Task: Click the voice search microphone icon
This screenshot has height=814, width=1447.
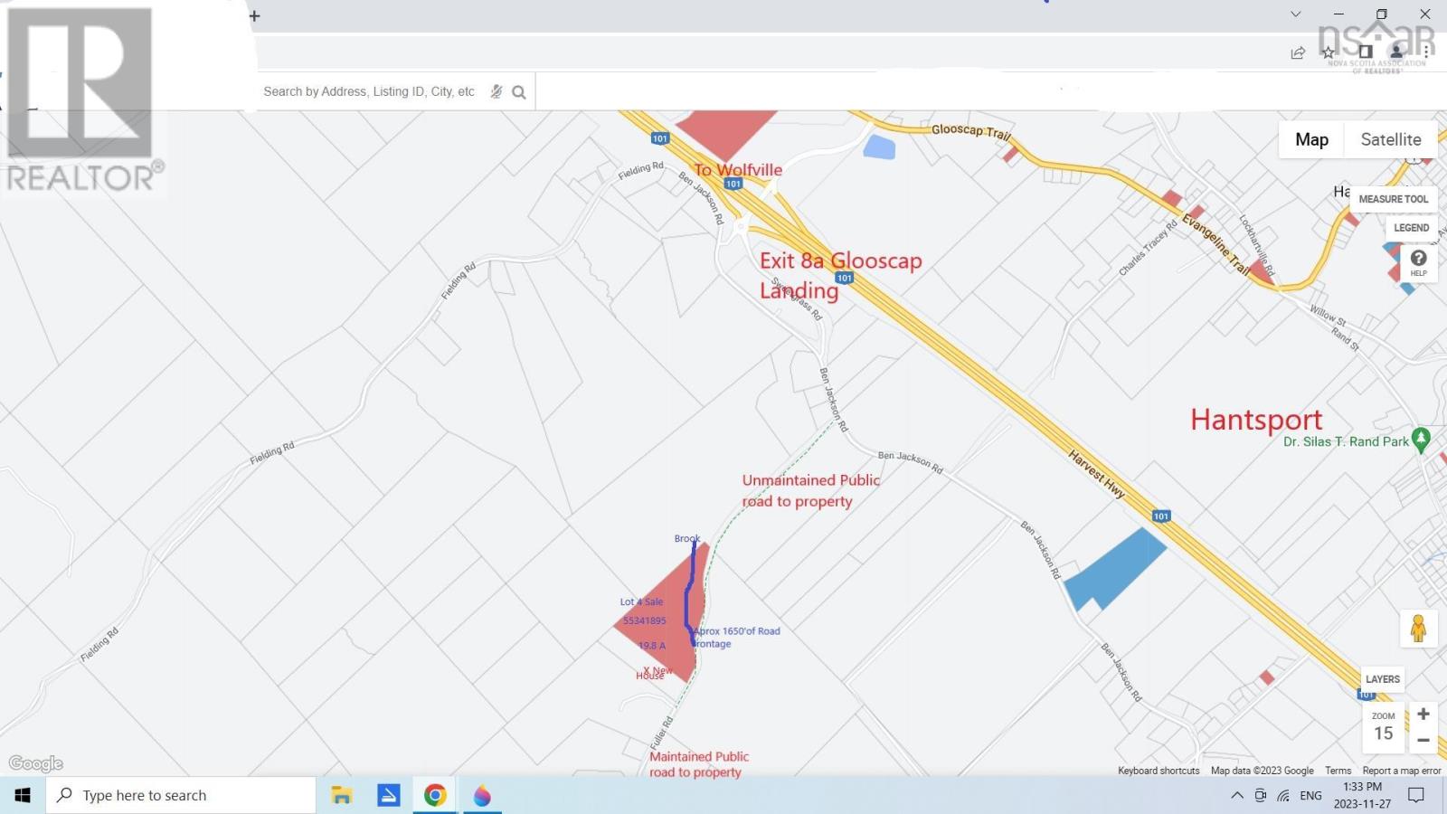Action: click(496, 91)
